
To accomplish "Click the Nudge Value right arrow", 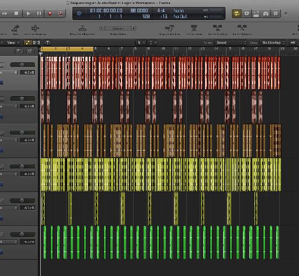I will (134, 29).
